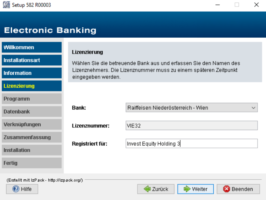Screen dimensions: 266x200
Task: Quit setup with the Beenden button
Action: [238, 189]
